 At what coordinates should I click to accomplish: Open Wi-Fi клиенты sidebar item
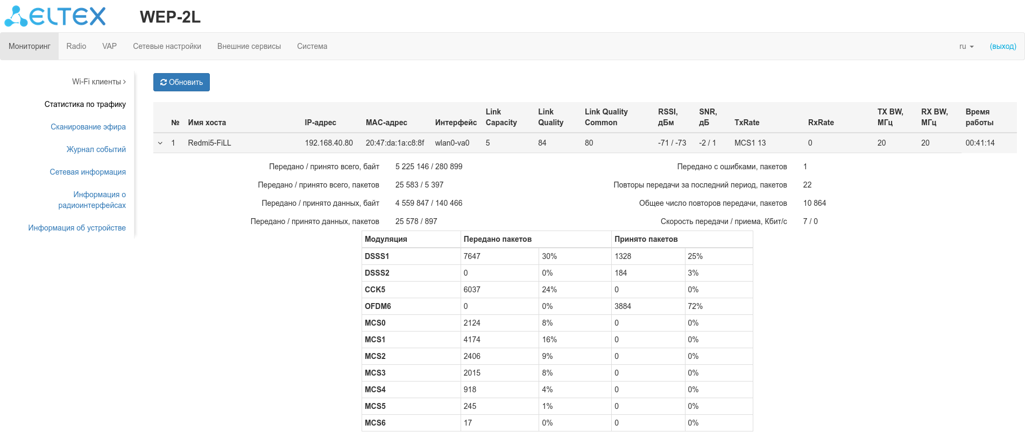pyautogui.click(x=98, y=82)
